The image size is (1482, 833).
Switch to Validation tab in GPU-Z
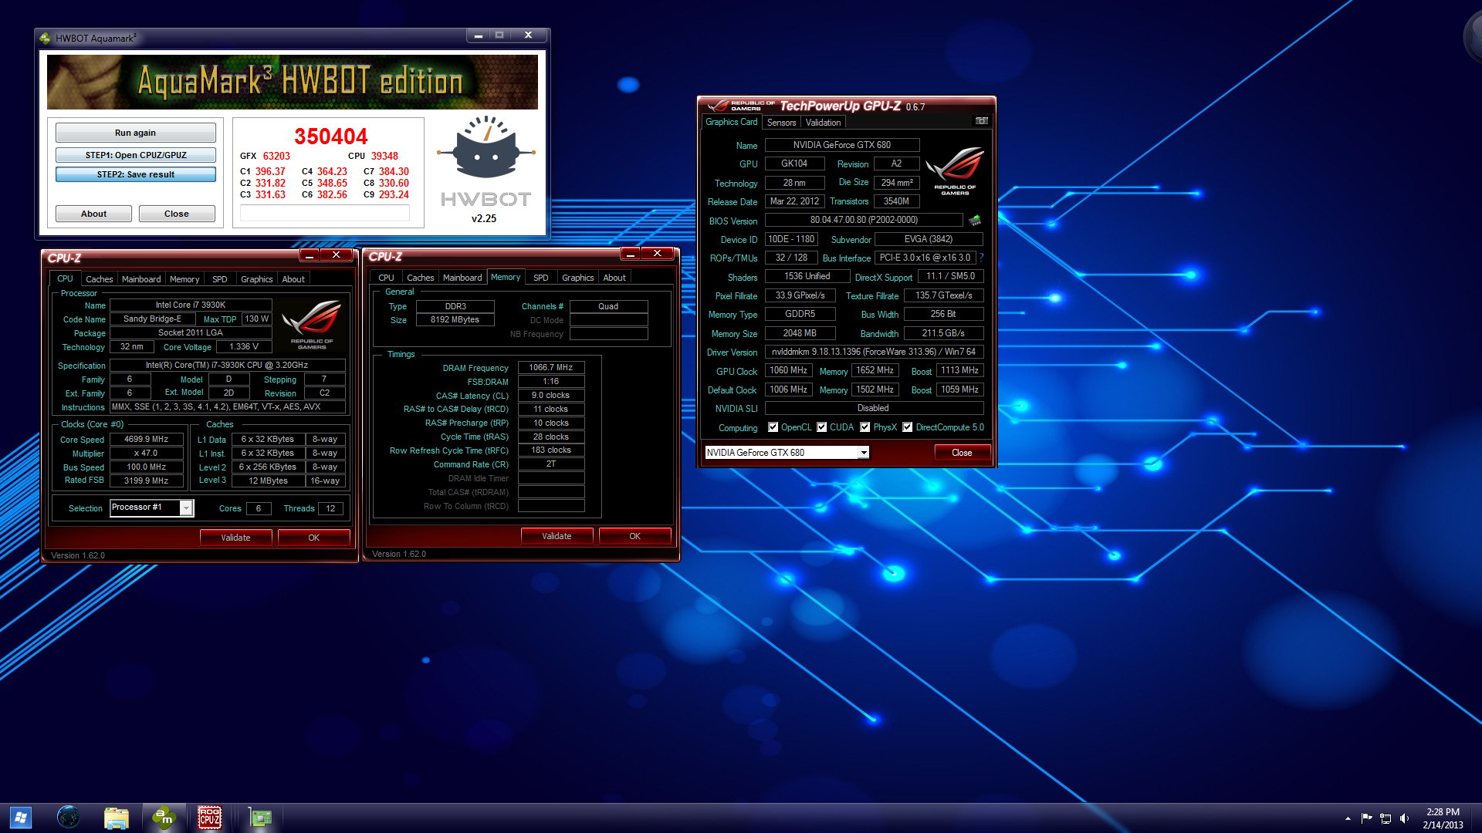pyautogui.click(x=823, y=123)
